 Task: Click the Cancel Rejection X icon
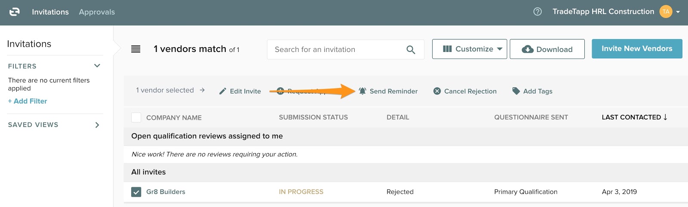437,91
